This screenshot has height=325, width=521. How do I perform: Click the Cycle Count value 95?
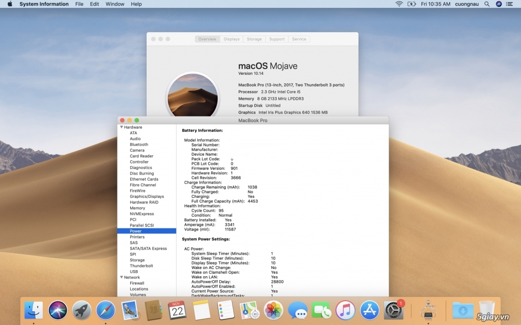point(221,211)
